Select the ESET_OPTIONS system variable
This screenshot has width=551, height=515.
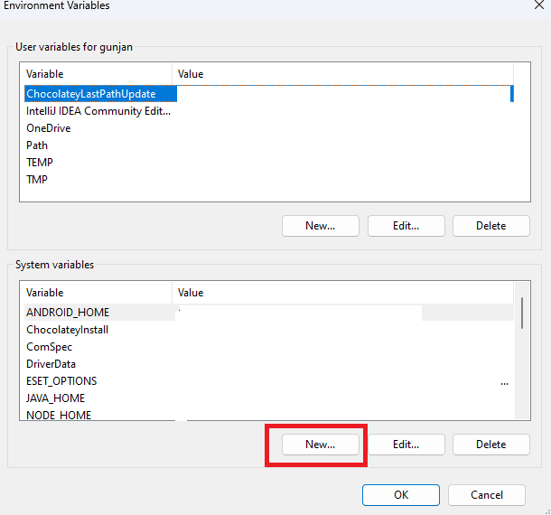[269, 381]
